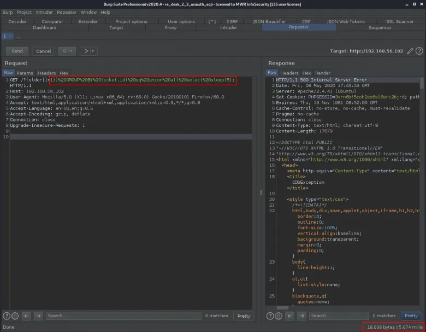Viewport: 426px width, 332px height.
Task: Focus the Request search field
Action: click(123, 316)
